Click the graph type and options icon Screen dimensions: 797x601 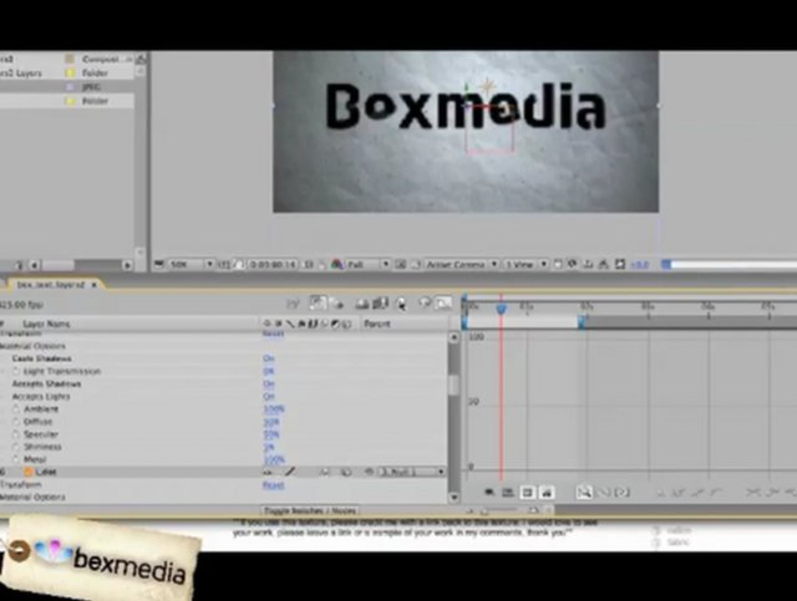pos(508,492)
